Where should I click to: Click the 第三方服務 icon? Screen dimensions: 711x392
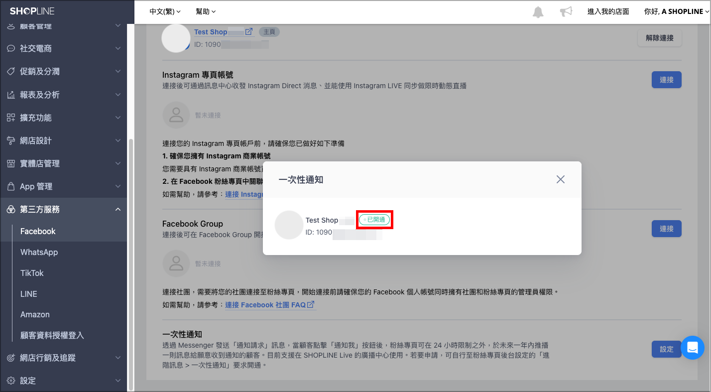11,209
